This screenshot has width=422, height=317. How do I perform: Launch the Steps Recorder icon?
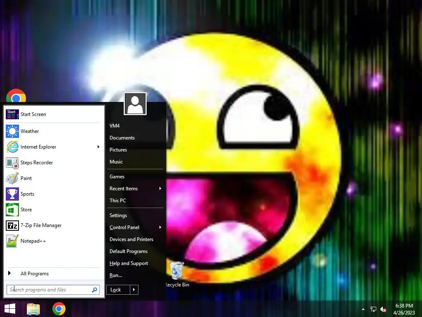tap(12, 163)
